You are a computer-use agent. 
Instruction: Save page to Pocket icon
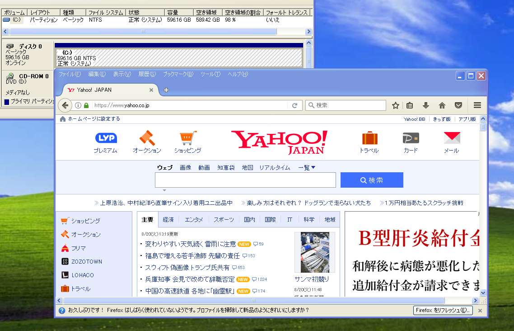pyautogui.click(x=458, y=105)
